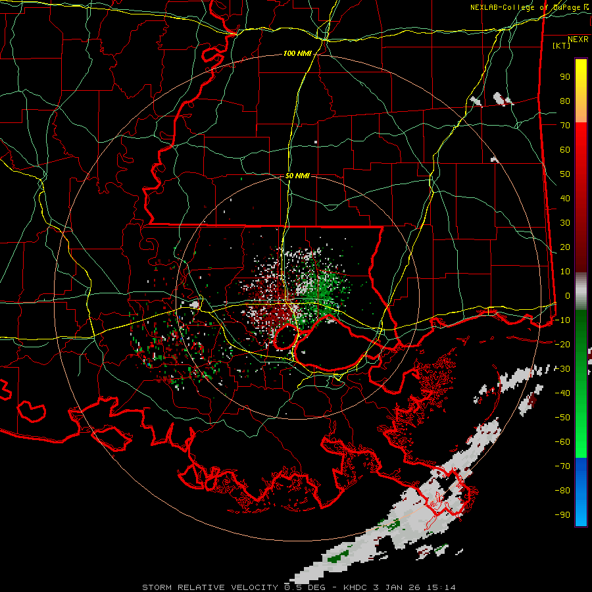The image size is (592, 592).
Task: Click the -80 value on the velocity scale
Action: 562,491
